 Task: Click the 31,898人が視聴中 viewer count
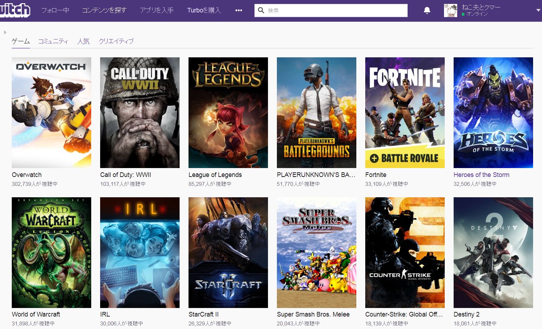pos(33,324)
